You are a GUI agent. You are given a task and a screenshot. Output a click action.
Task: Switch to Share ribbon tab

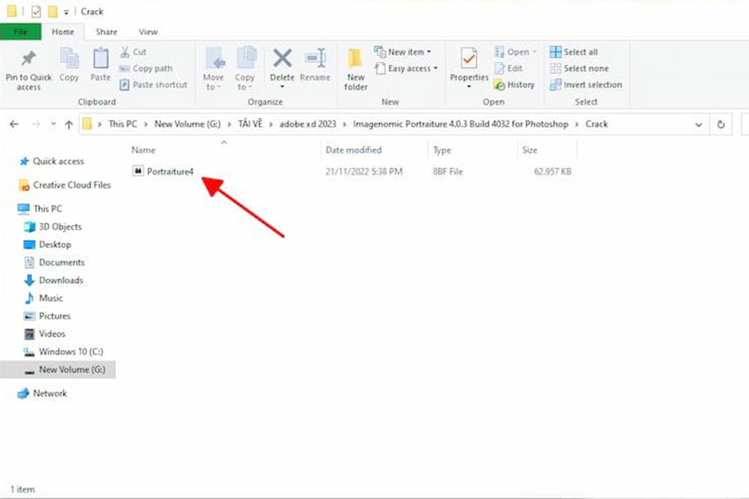pos(107,32)
